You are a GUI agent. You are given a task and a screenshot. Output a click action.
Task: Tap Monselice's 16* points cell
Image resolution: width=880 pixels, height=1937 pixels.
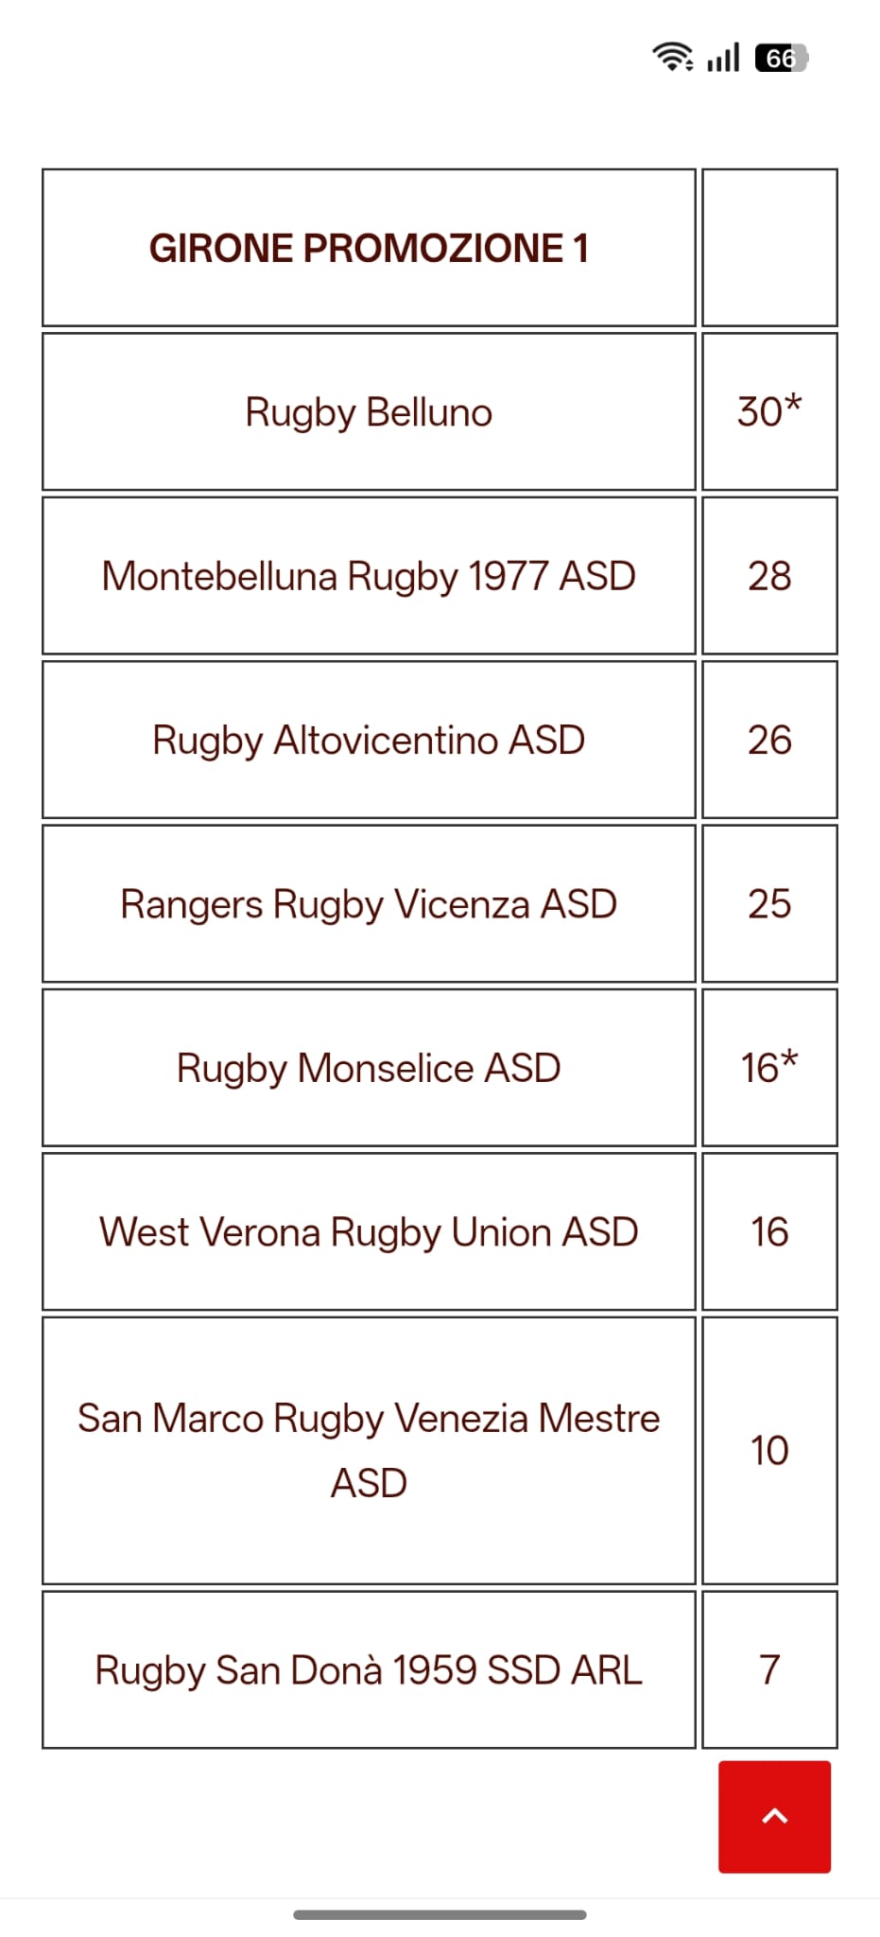769,1068
